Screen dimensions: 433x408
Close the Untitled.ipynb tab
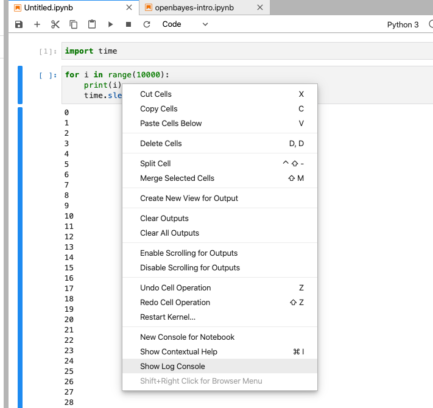(129, 8)
